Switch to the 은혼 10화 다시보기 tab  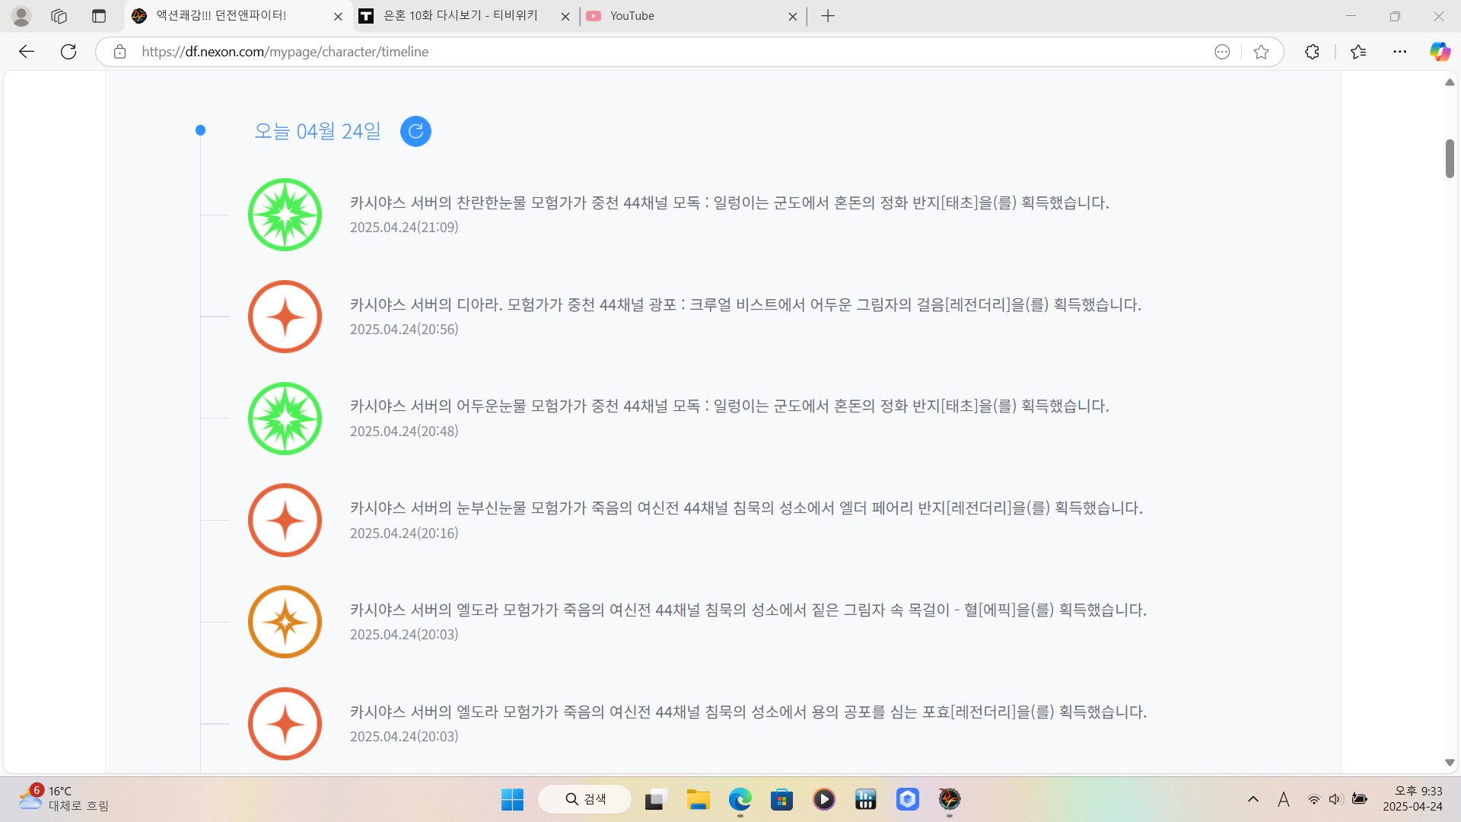(x=460, y=16)
